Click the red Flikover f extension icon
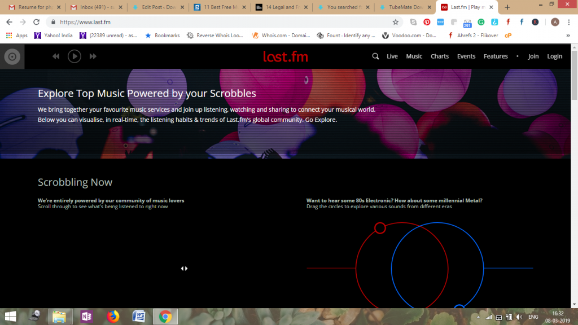Viewport: 578px width, 325px height. click(509, 22)
